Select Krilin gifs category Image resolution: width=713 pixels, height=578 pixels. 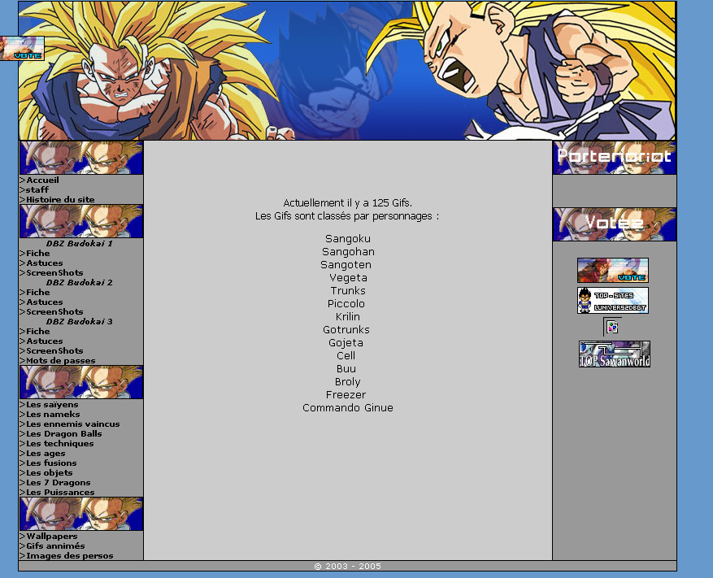point(348,317)
